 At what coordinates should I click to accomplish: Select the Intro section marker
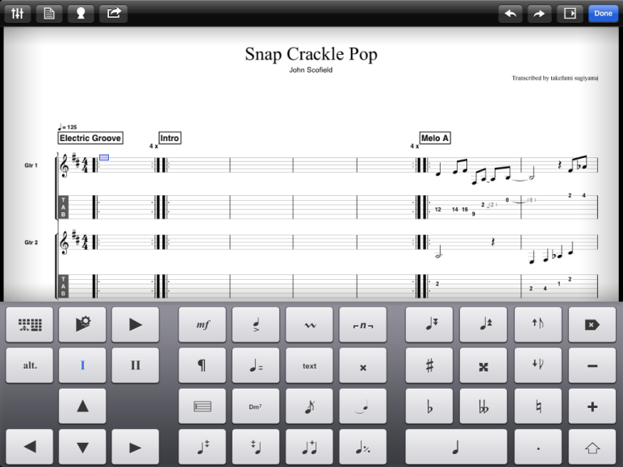pyautogui.click(x=169, y=138)
